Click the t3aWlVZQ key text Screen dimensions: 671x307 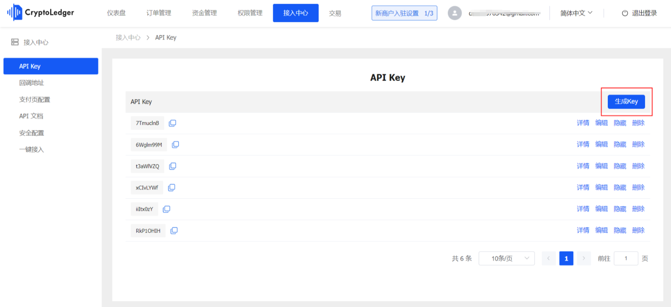click(x=147, y=166)
